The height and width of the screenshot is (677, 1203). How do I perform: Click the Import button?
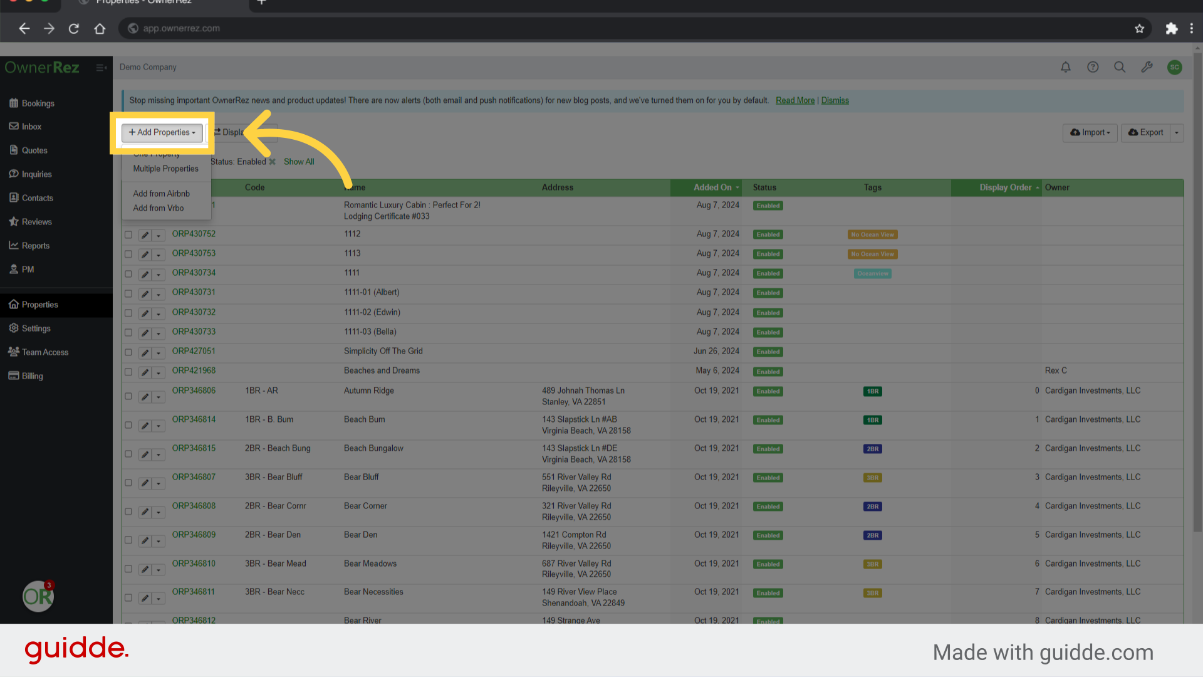[x=1090, y=132]
